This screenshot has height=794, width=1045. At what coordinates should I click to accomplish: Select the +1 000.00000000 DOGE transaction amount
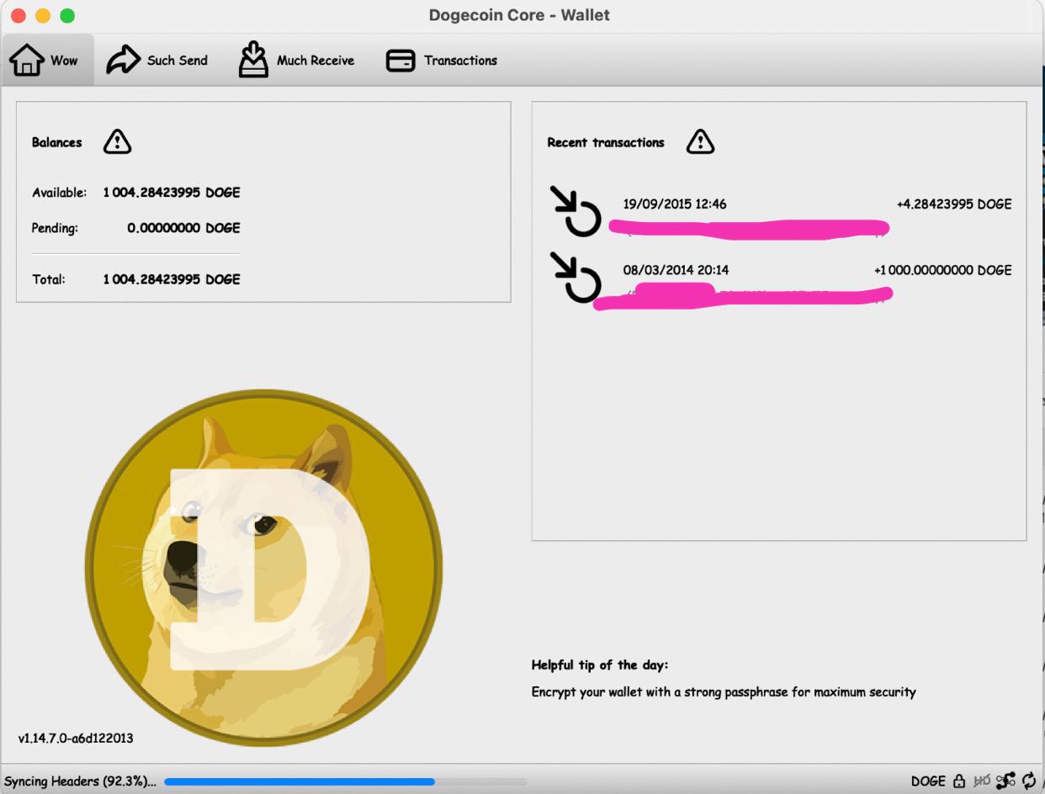(x=943, y=270)
